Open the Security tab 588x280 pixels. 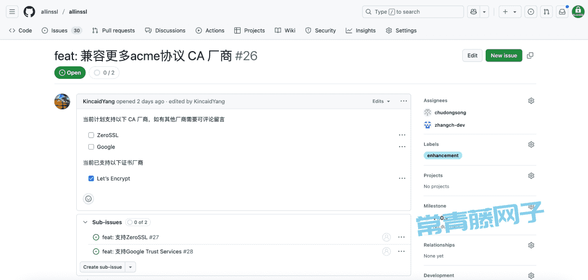(321, 30)
